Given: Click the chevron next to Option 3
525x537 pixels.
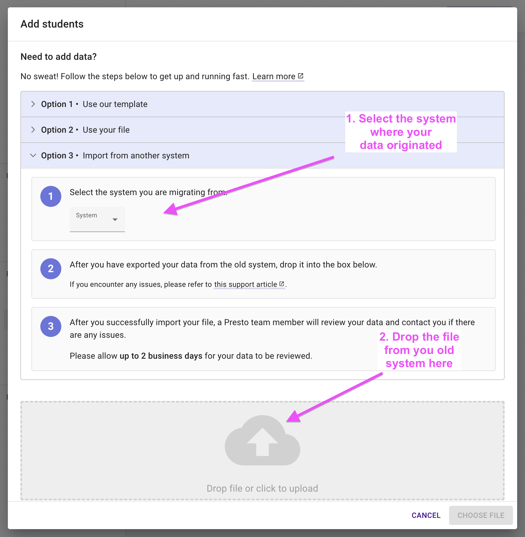Looking at the screenshot, I should point(33,155).
